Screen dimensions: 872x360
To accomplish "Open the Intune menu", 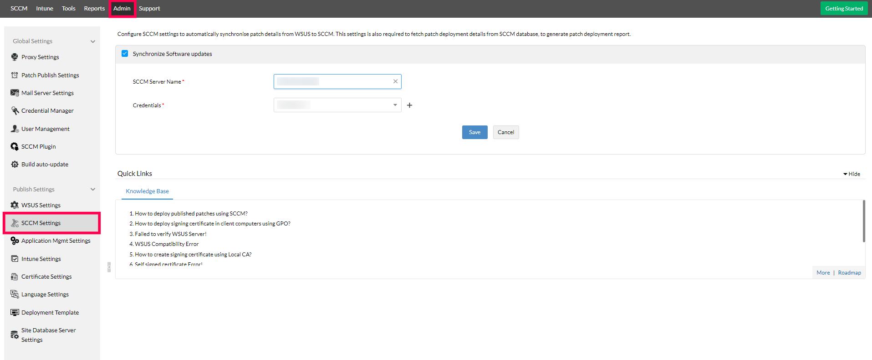I will click(45, 8).
